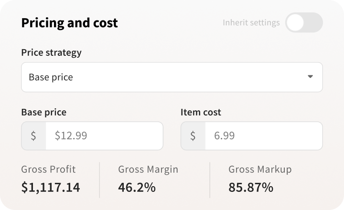Select the 85.87% gross markup value

[251, 187]
